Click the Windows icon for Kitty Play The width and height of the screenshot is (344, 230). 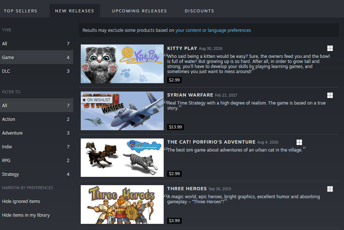tap(330, 48)
